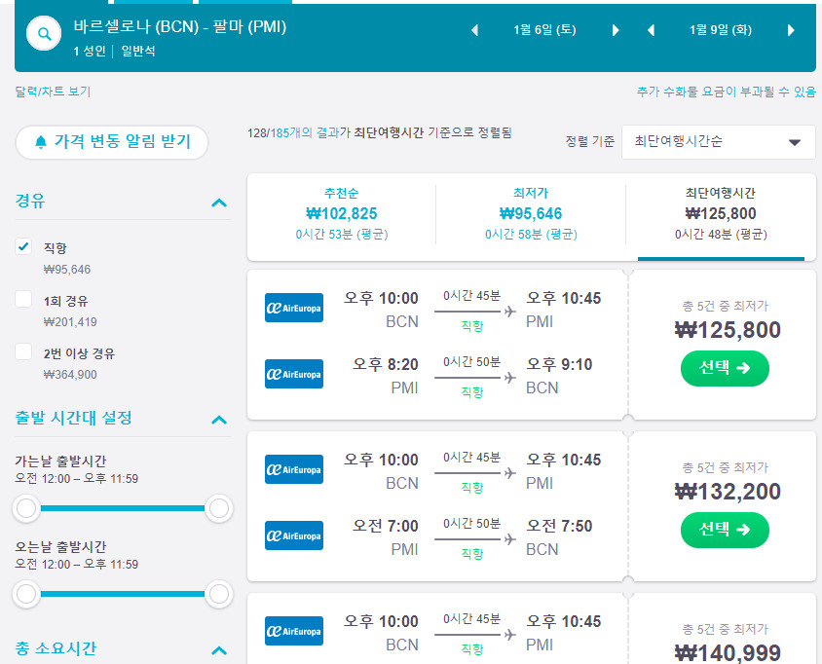Open 185개의 결과 link
This screenshot has height=664, width=822.
305,132
